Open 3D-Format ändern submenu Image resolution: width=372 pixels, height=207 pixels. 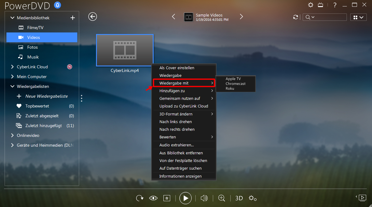click(184, 114)
